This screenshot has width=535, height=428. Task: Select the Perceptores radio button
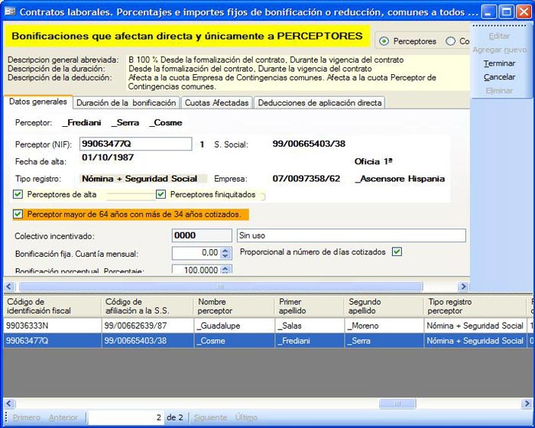pyautogui.click(x=384, y=41)
